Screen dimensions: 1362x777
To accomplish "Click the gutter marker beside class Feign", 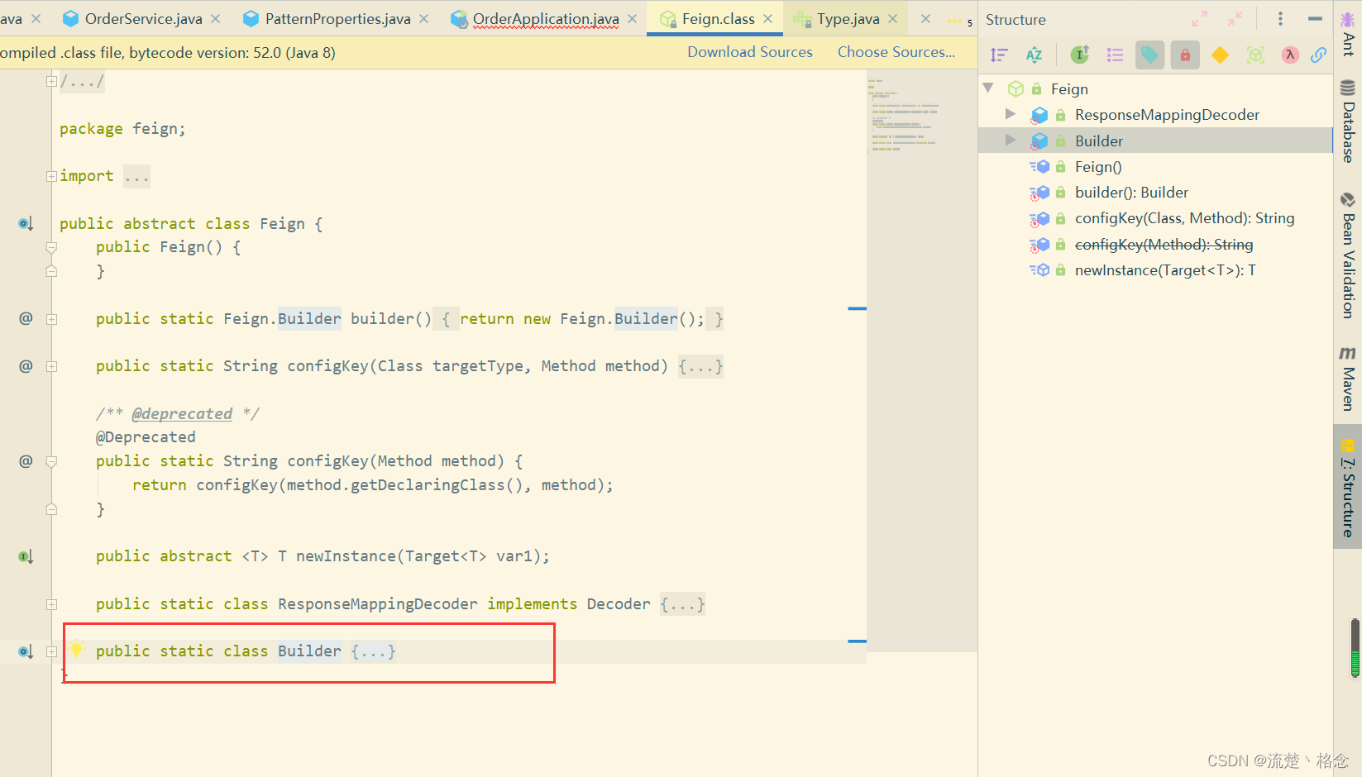I will click(26, 223).
